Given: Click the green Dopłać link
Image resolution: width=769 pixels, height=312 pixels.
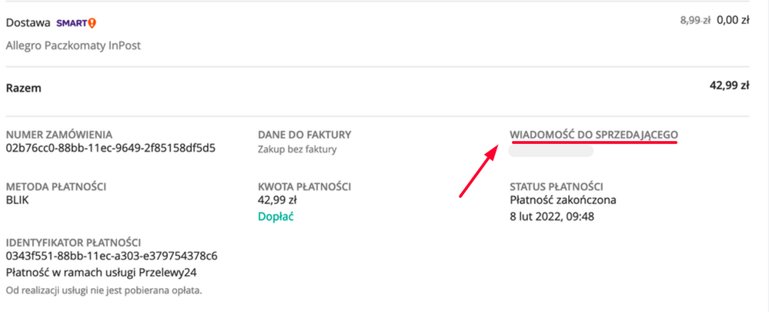Looking at the screenshot, I should click(276, 216).
